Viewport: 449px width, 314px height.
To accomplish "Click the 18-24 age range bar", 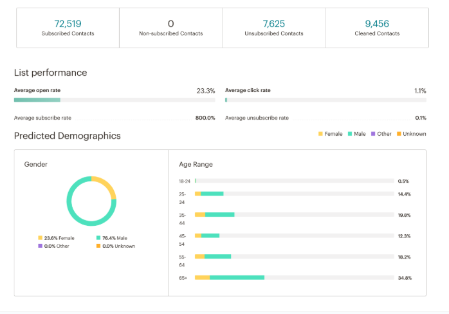I will (295, 181).
